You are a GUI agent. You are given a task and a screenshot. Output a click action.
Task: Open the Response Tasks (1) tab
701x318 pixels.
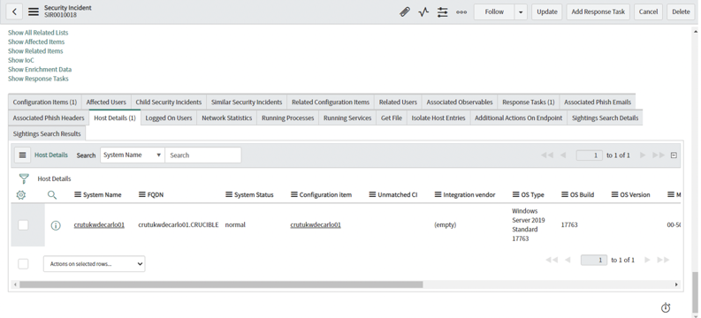[528, 102]
